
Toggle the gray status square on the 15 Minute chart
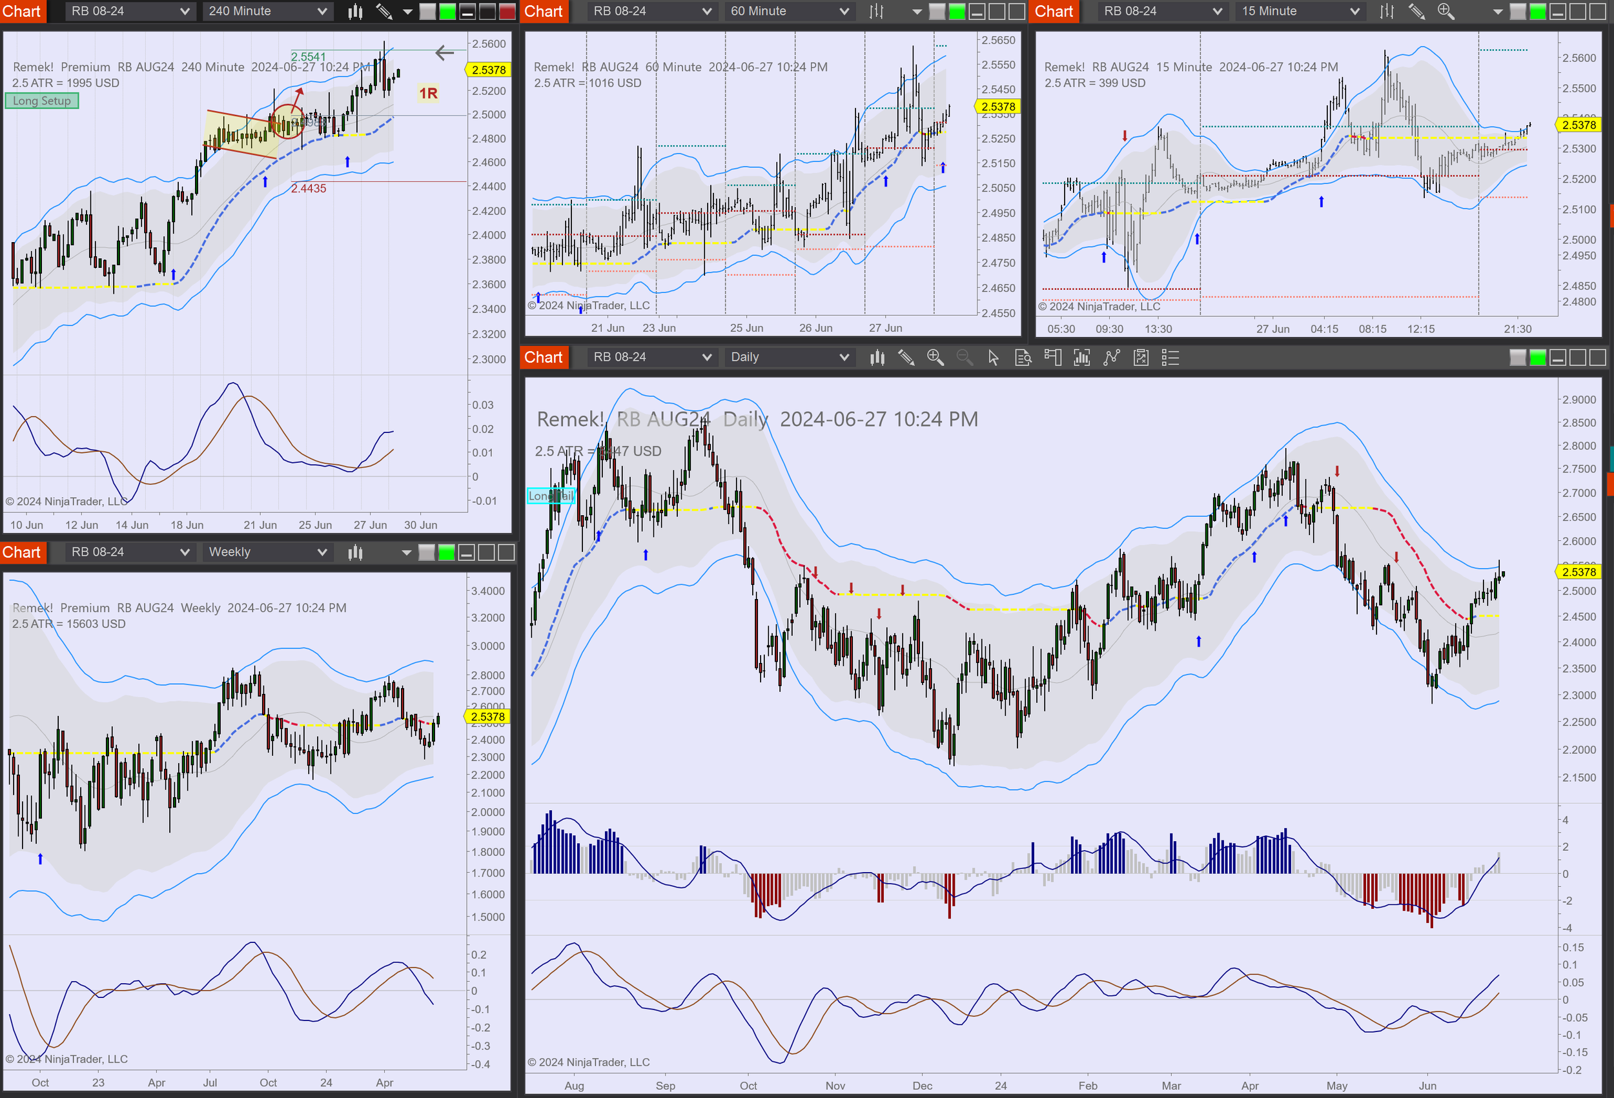point(1519,11)
